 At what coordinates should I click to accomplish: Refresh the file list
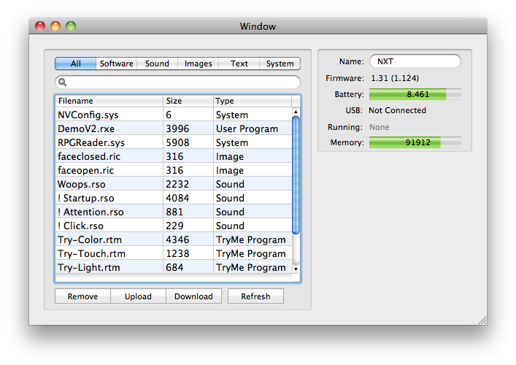pos(255,296)
